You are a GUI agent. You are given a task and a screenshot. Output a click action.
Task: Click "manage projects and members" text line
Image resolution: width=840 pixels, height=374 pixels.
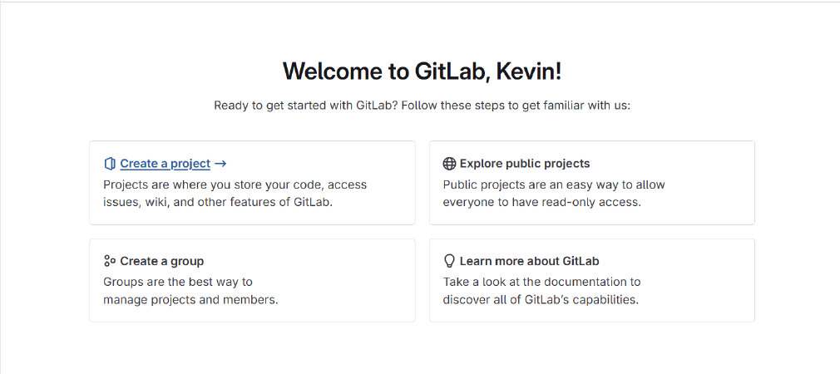tap(190, 299)
